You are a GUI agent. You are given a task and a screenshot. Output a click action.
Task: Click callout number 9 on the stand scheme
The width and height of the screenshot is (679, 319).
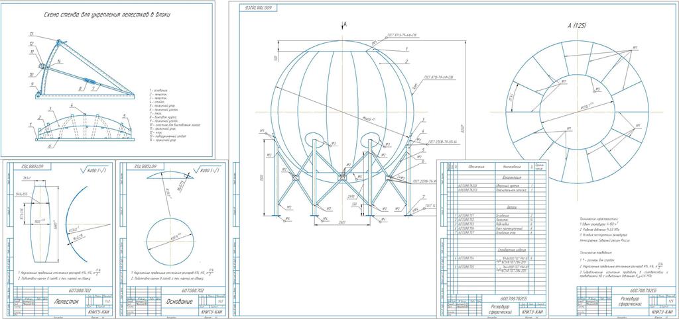click(x=32, y=85)
